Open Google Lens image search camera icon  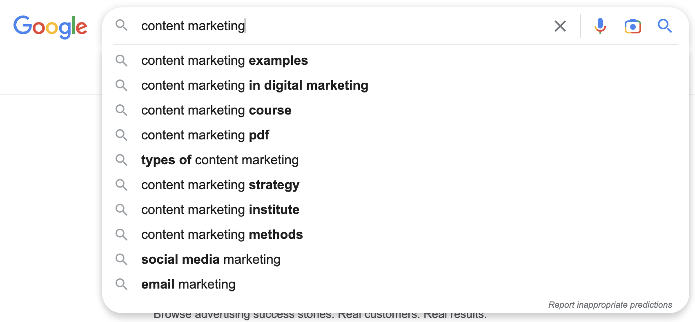633,26
